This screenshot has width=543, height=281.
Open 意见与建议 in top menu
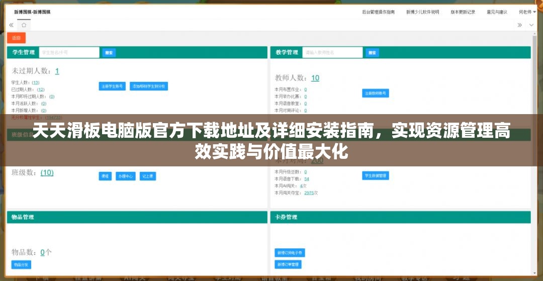(497, 12)
